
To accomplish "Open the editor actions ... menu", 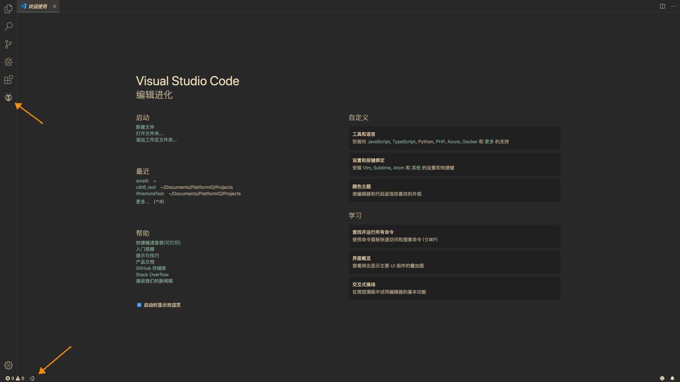I will (x=674, y=6).
